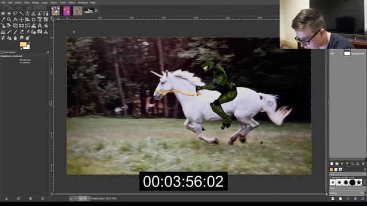Create a new layer button

click(331, 164)
